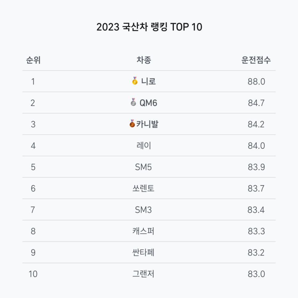
Task: Select the 운전점수 column header
Action: click(256, 60)
